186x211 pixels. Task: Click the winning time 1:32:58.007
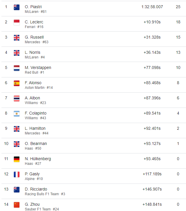152,7
